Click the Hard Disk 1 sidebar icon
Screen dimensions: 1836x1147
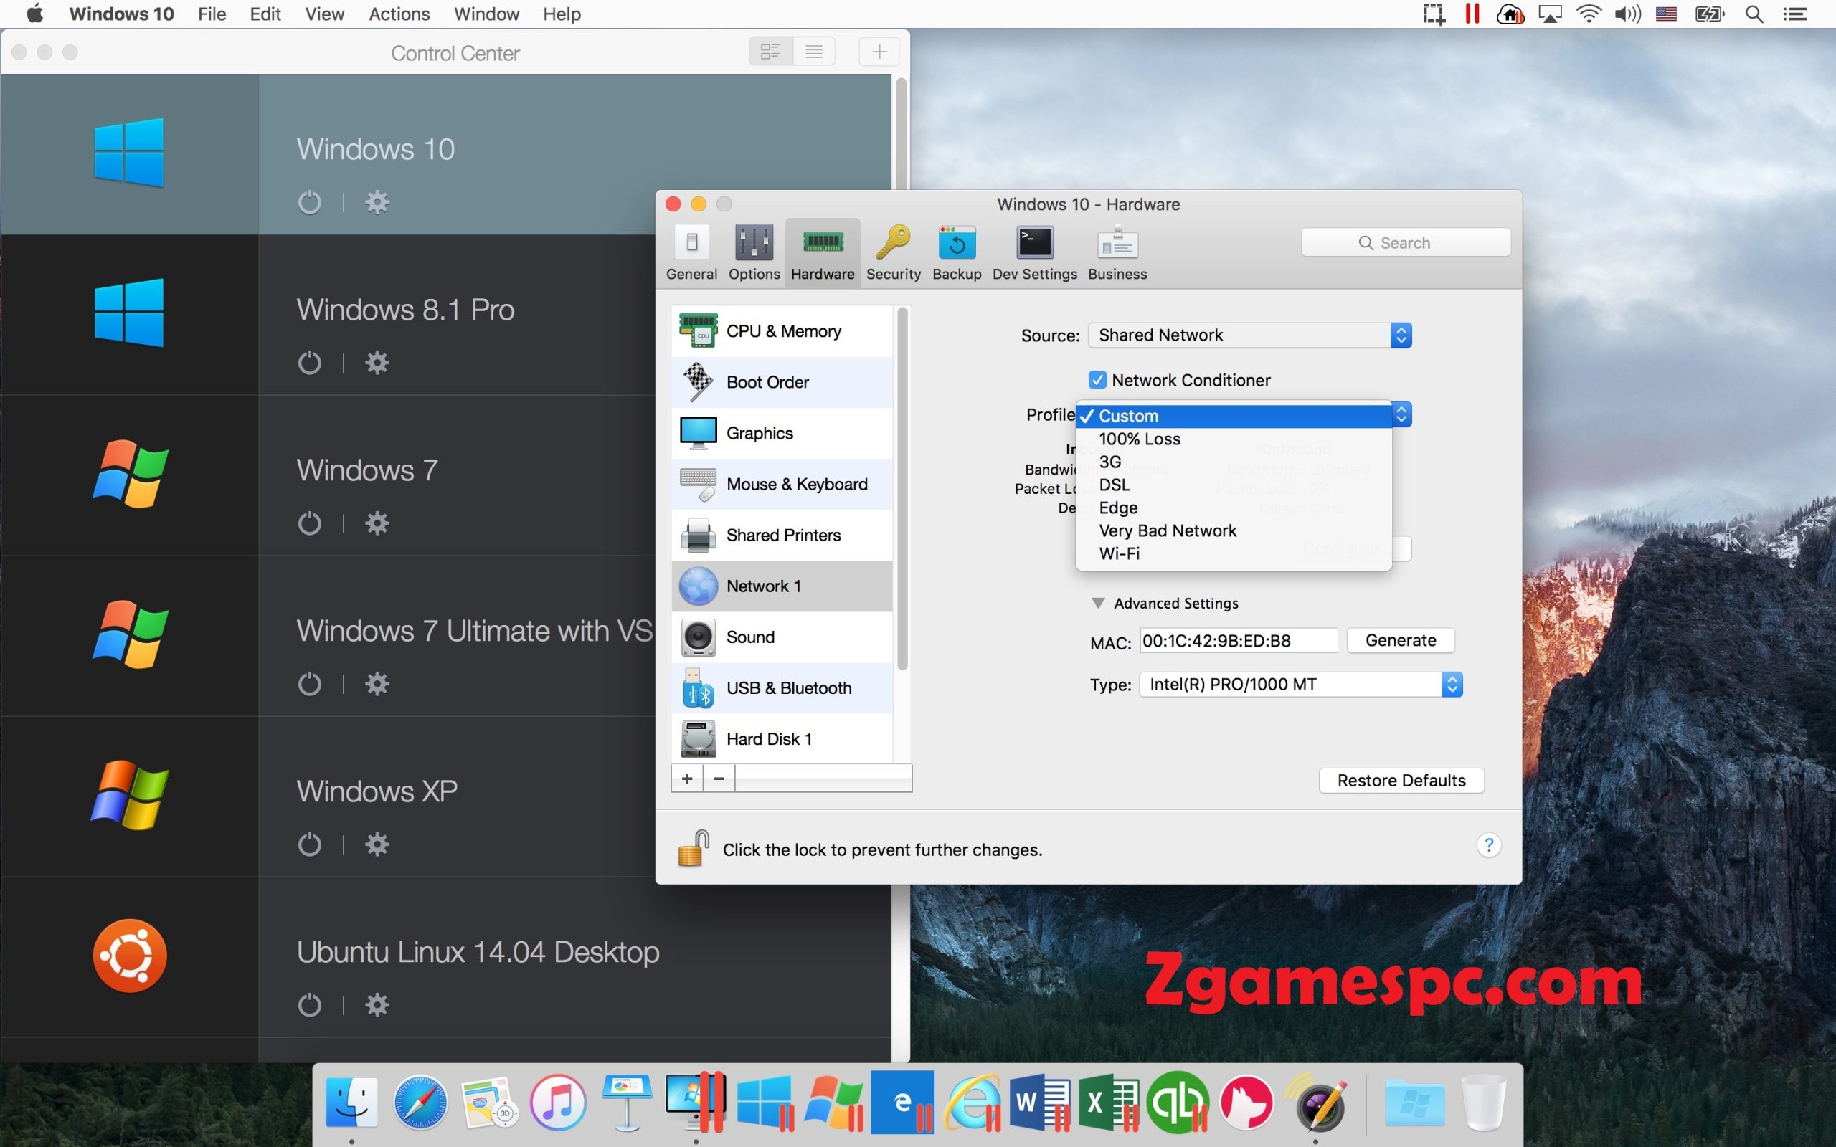(698, 738)
